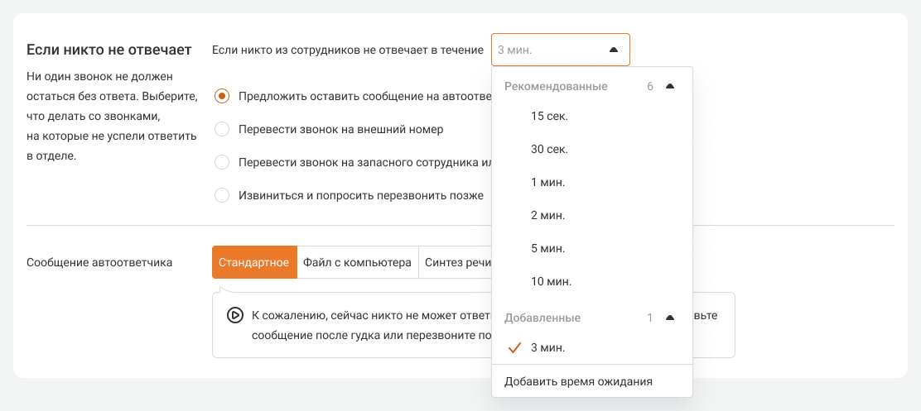Pick the 1 мин. option
Viewport: 921px width, 411px height.
pyautogui.click(x=547, y=182)
